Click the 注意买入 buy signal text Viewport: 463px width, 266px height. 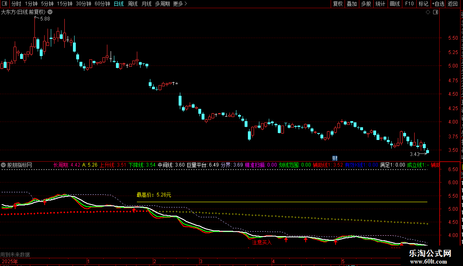tap(262, 242)
